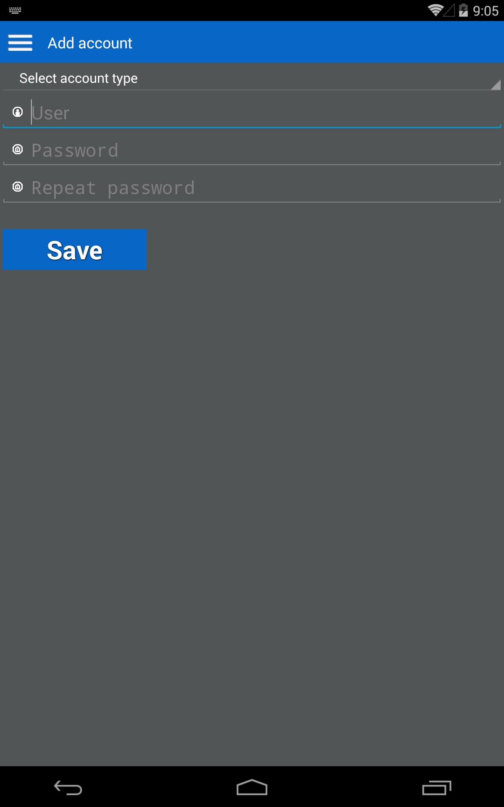Image resolution: width=504 pixels, height=807 pixels.
Task: Open the recent apps overview button
Action: click(437, 787)
